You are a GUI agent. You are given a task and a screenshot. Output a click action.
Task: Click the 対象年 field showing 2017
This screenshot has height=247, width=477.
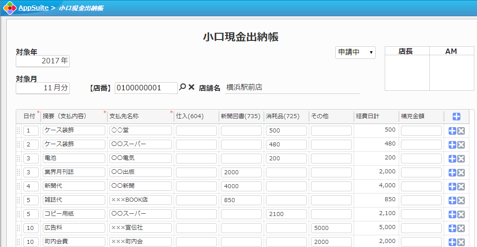(43, 61)
